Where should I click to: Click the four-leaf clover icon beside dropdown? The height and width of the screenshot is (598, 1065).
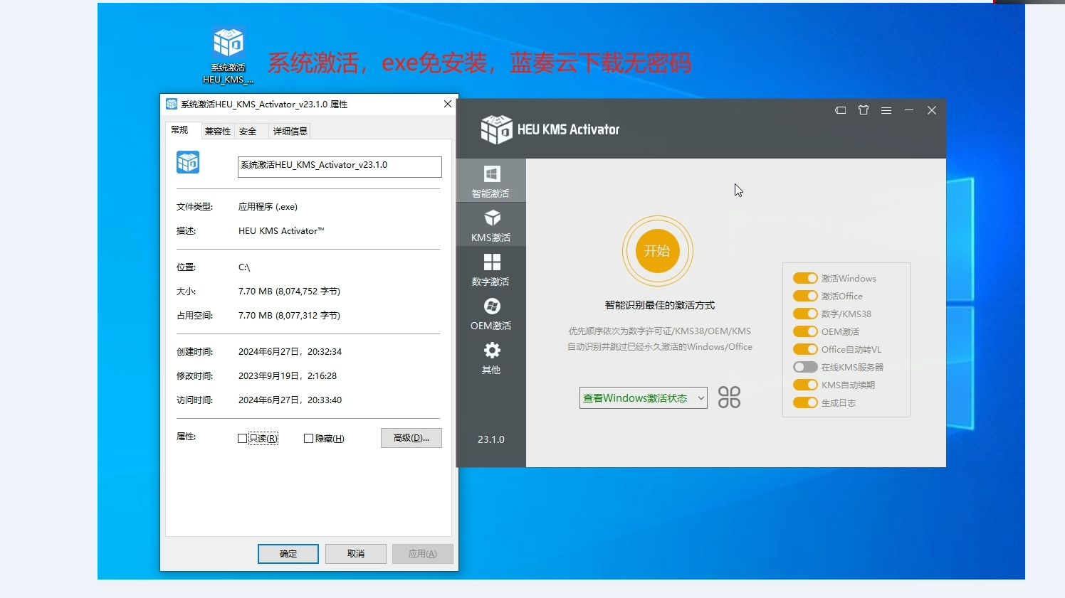point(729,397)
